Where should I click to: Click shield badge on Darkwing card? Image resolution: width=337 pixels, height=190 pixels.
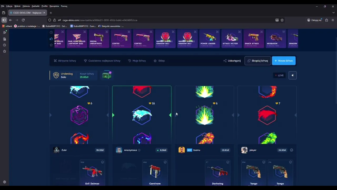(228, 162)
